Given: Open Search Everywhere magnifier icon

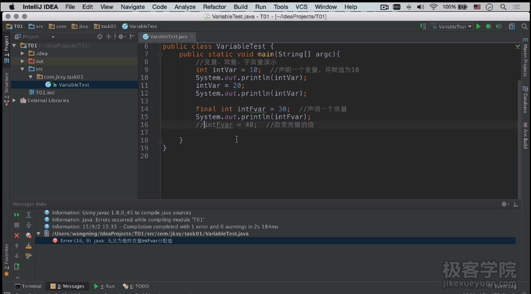Looking at the screenshot, I should point(523,27).
